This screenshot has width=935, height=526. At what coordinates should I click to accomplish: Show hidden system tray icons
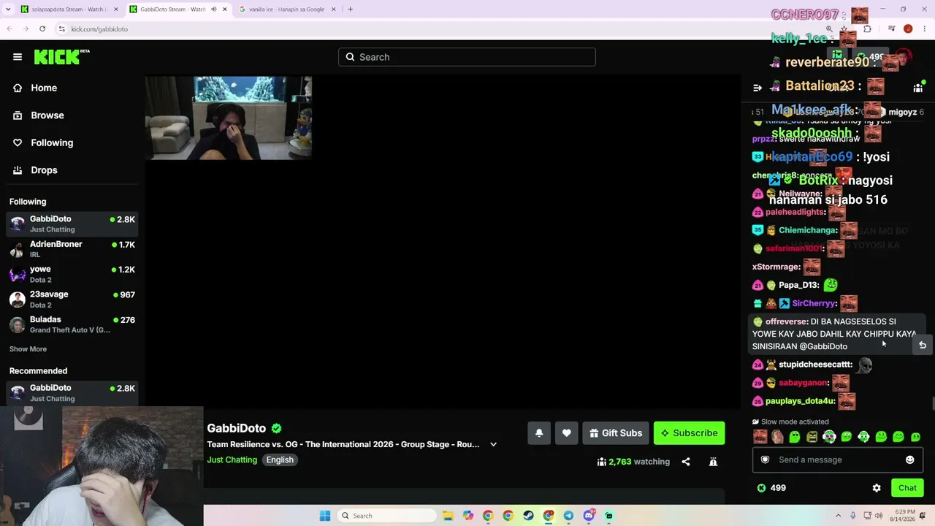coord(838,516)
